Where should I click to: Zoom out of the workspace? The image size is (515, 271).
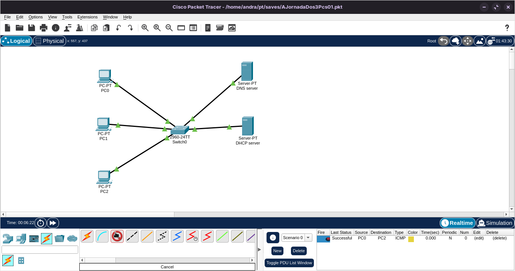click(x=169, y=28)
